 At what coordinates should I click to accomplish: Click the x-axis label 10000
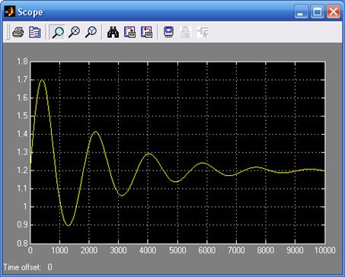point(324,250)
